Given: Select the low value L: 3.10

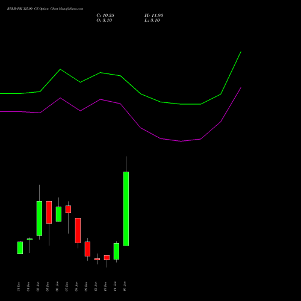Looking at the screenshot, I should tap(152, 20).
